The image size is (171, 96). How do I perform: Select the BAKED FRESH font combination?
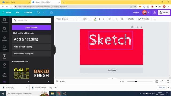(x=41, y=74)
